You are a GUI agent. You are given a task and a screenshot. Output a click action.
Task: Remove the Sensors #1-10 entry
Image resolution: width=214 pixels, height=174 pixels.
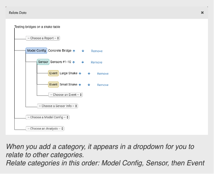pyautogui.click(x=97, y=62)
